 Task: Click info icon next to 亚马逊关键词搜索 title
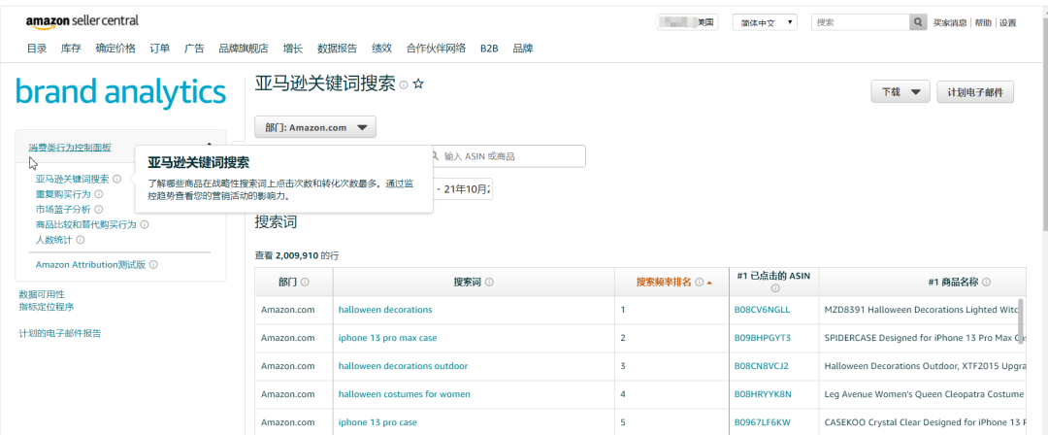(x=403, y=85)
